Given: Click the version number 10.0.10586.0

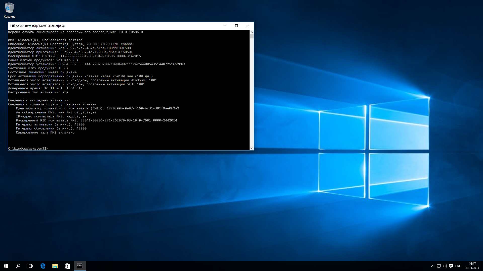Looking at the screenshot, I should pyautogui.click(x=131, y=32).
